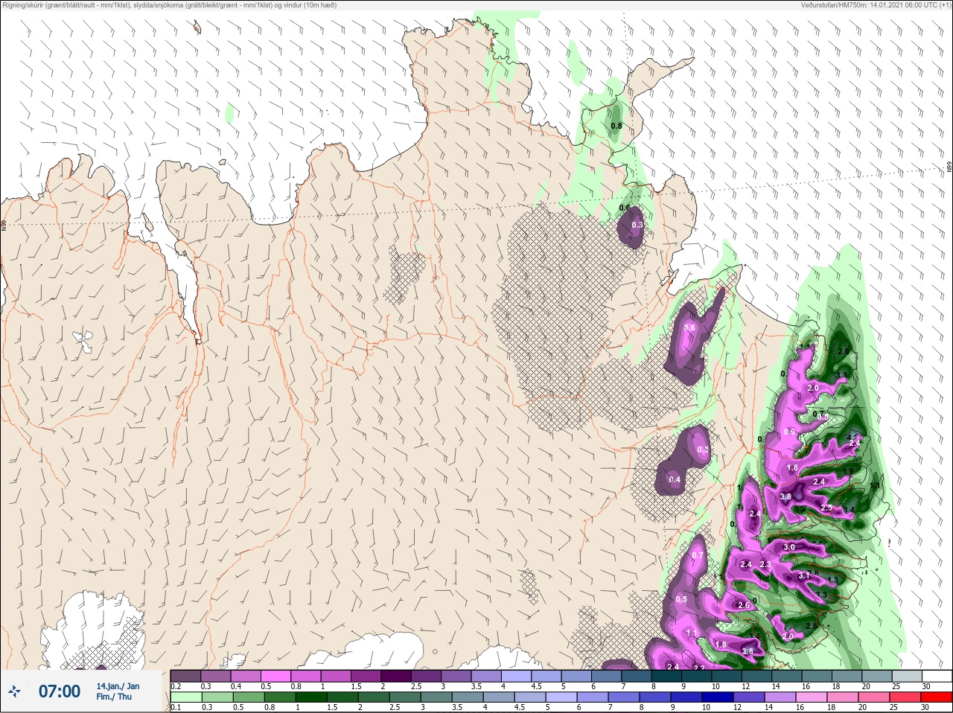Viewport: 953px width, 713px height.
Task: Select the '14.jan./ Jan' date label
Action: (118, 686)
